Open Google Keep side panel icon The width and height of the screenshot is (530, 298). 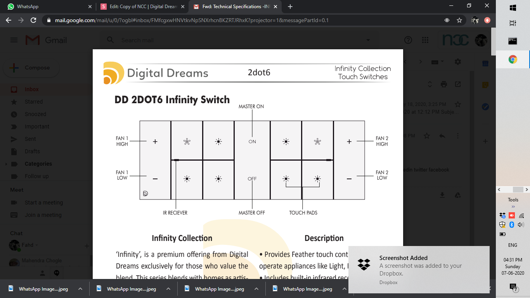point(485,85)
